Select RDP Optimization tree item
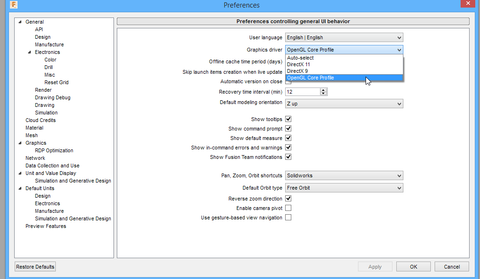The height and width of the screenshot is (279, 480). [54, 150]
